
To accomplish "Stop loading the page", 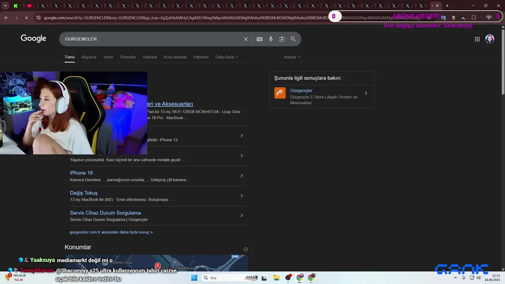I will 26,18.
